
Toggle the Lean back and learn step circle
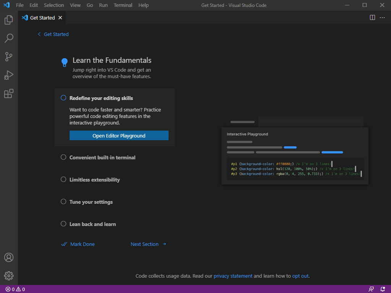[x=63, y=224]
